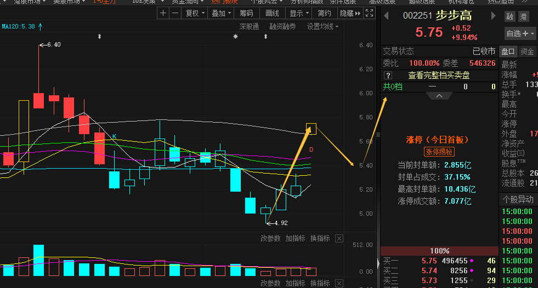
Task: Click 最高封单额 value 10.436亿
Action: tap(460, 189)
